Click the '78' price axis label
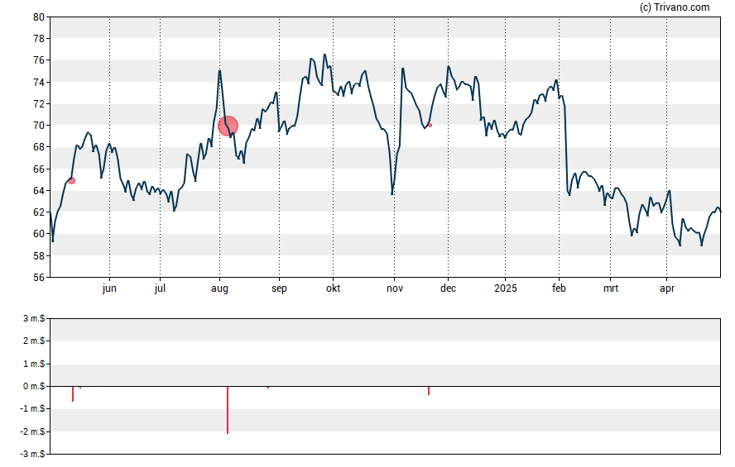 39,39
